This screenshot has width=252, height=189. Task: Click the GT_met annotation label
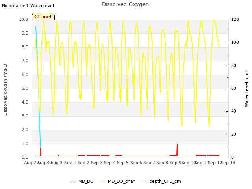(x=43, y=17)
